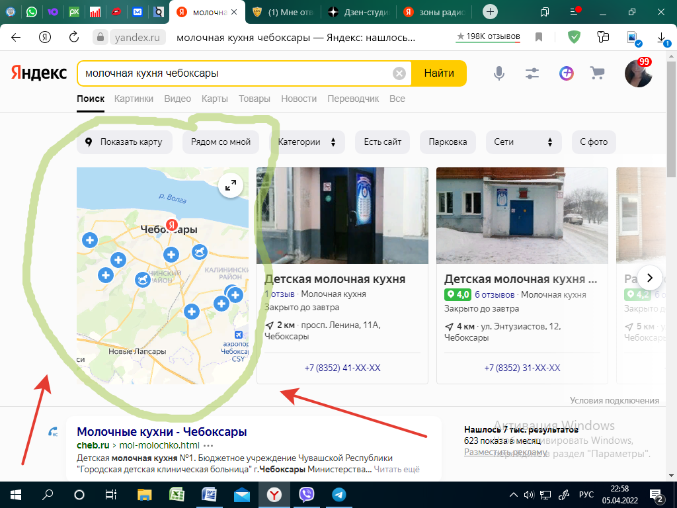Expand the ellipsis menu next to cheb.ru
The width and height of the screenshot is (677, 508).
click(208, 446)
